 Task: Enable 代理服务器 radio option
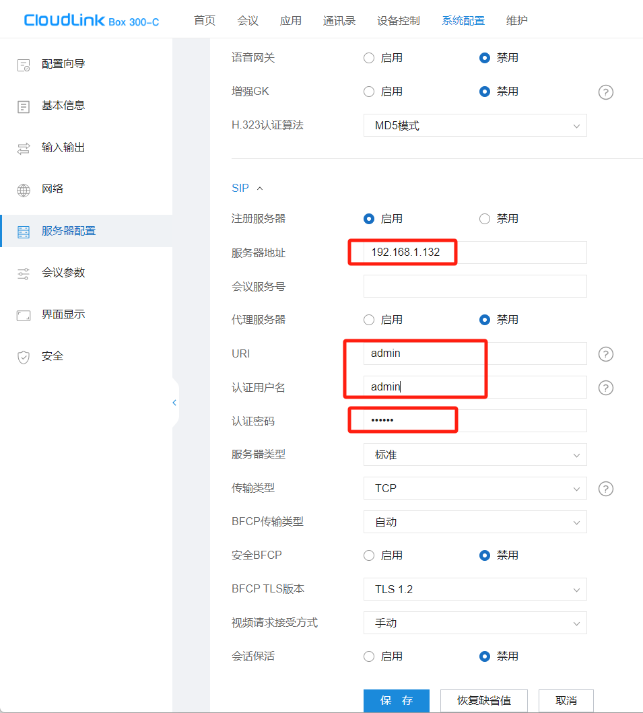coord(369,320)
